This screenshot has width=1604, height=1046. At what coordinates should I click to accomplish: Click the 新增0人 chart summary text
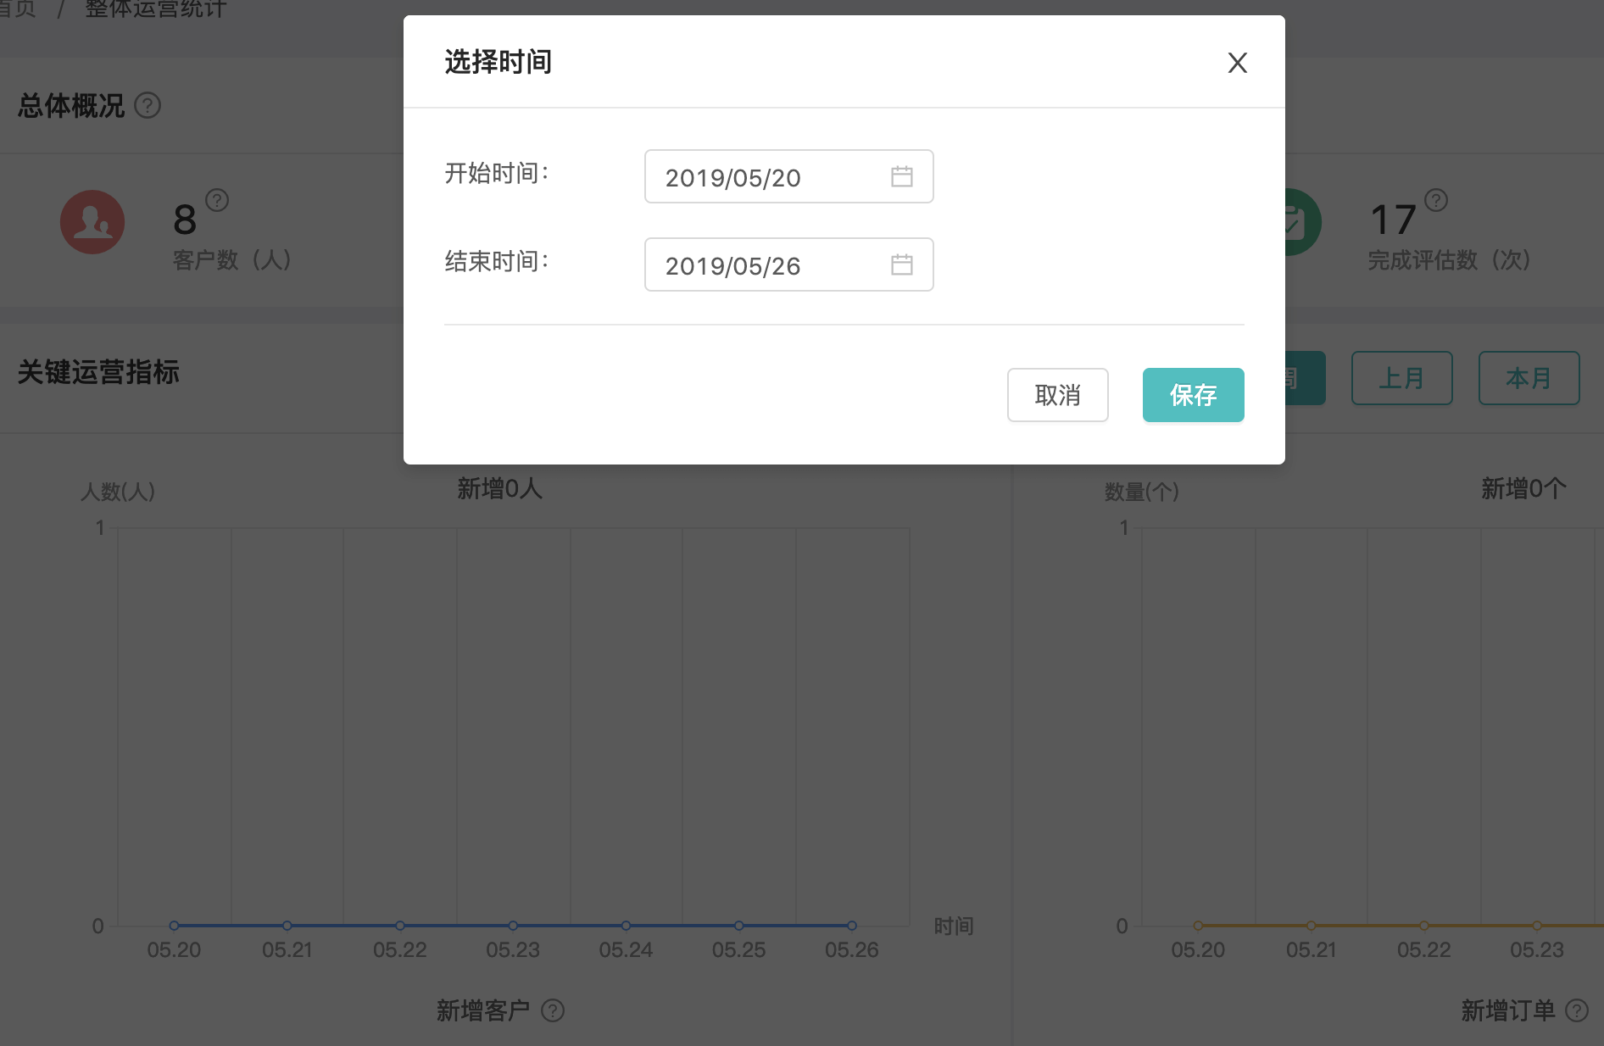(499, 488)
